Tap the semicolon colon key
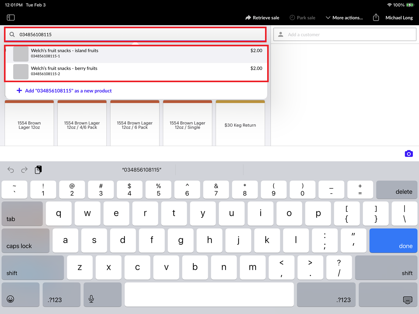Screen dimensions: 419x314 [x=325, y=241]
